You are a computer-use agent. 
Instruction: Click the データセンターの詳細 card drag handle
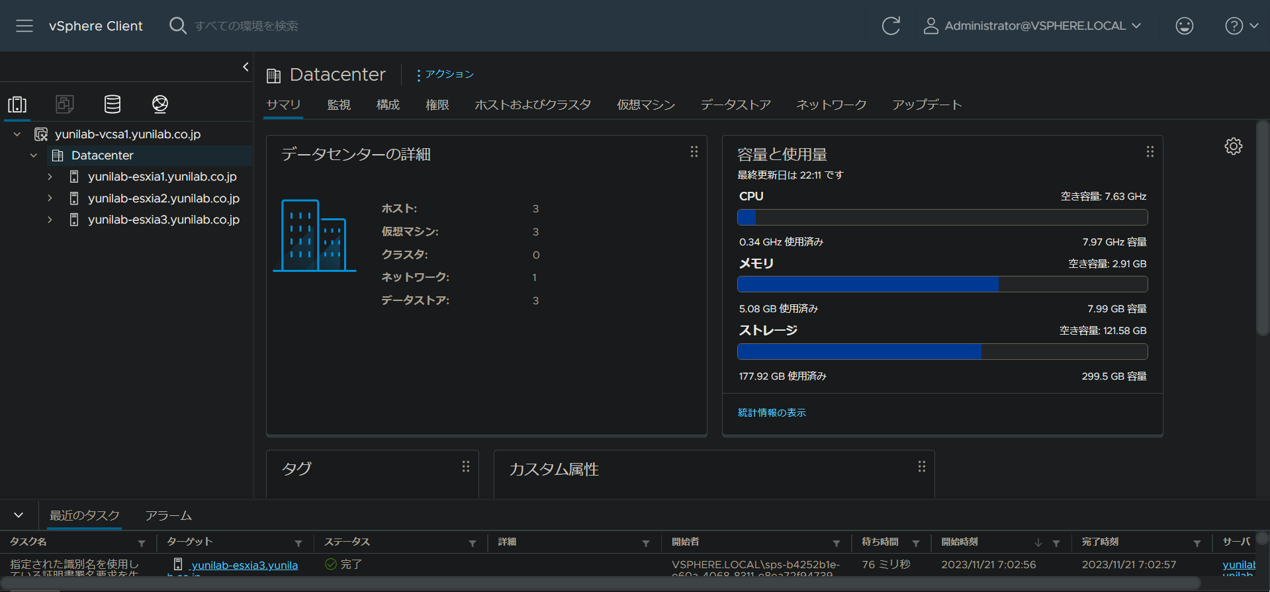point(694,151)
